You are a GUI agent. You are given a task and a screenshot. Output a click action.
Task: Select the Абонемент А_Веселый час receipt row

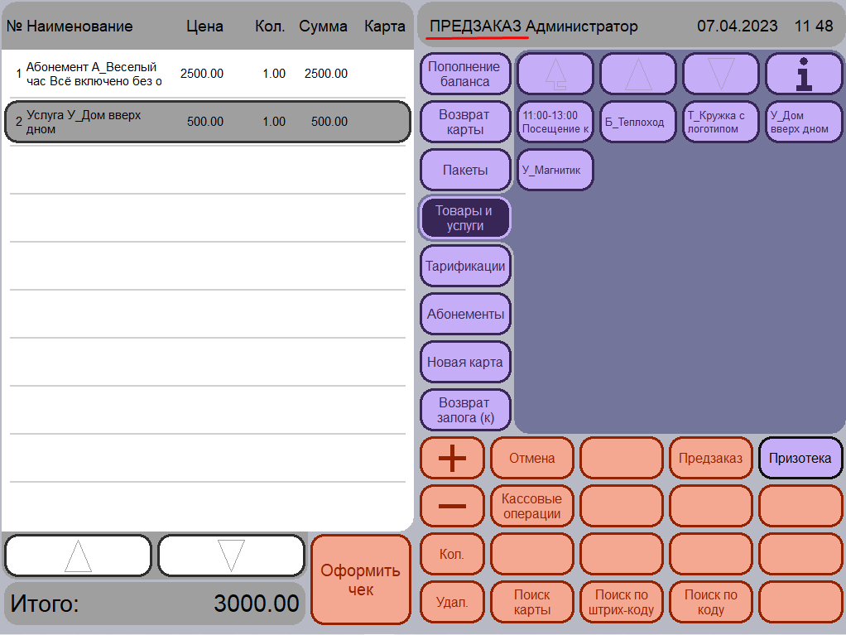(208, 74)
